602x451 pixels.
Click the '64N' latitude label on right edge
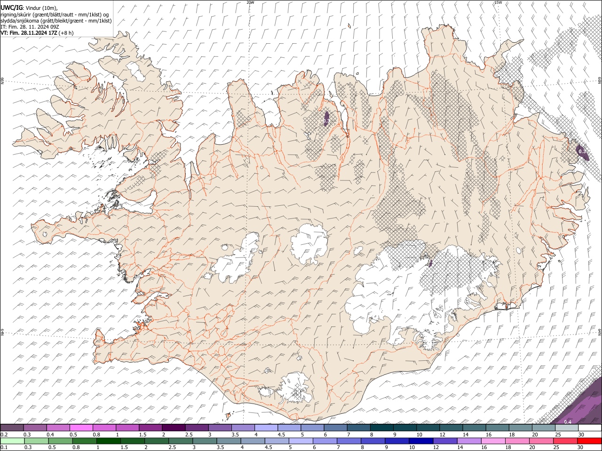pyautogui.click(x=600, y=332)
